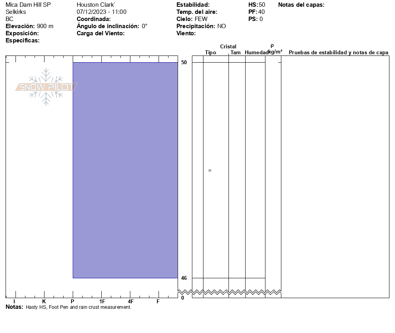The width and height of the screenshot is (395, 333).
Task: Click the hardness axis label 'K'
Action: pyautogui.click(x=44, y=301)
